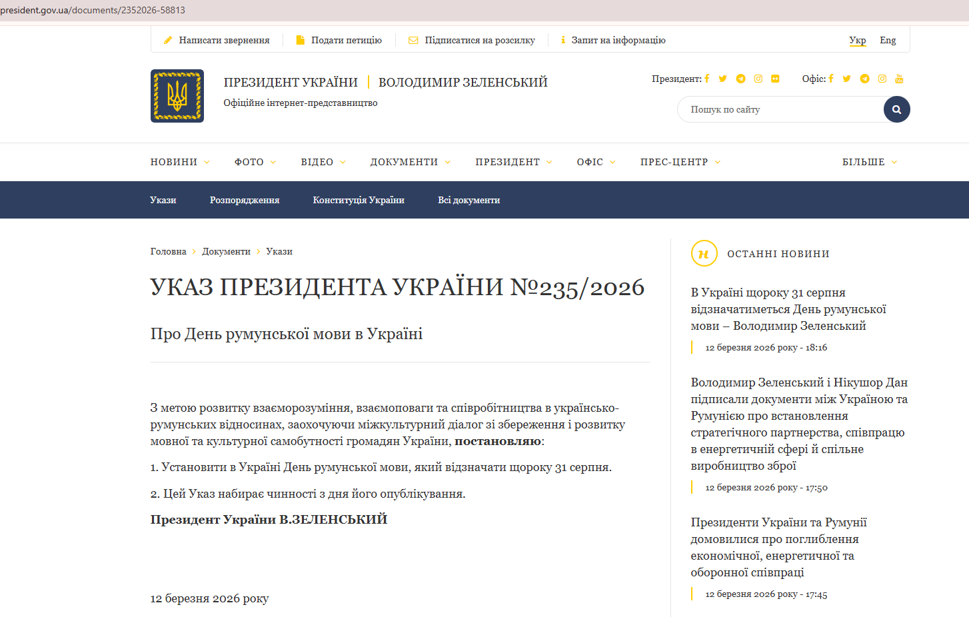Open the Office's Twitter icon
The height and width of the screenshot is (617, 969).
pos(846,79)
